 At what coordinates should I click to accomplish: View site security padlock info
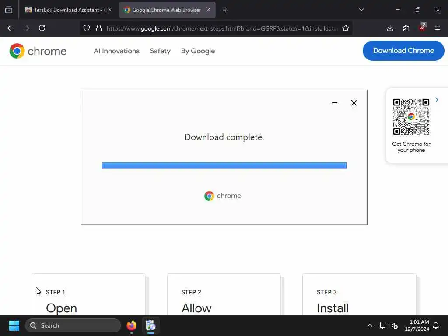click(x=99, y=28)
